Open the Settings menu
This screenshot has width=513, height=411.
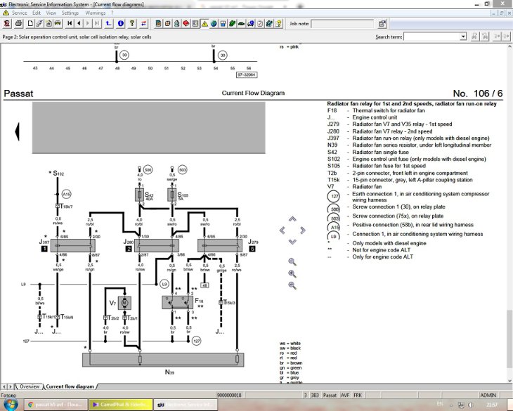coord(70,13)
